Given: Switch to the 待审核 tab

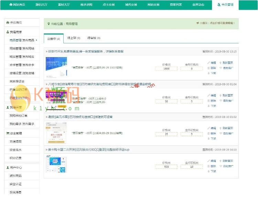Looking at the screenshot, I should point(94,38).
